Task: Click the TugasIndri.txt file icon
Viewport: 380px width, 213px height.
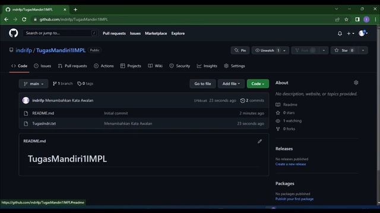Action: point(26,124)
